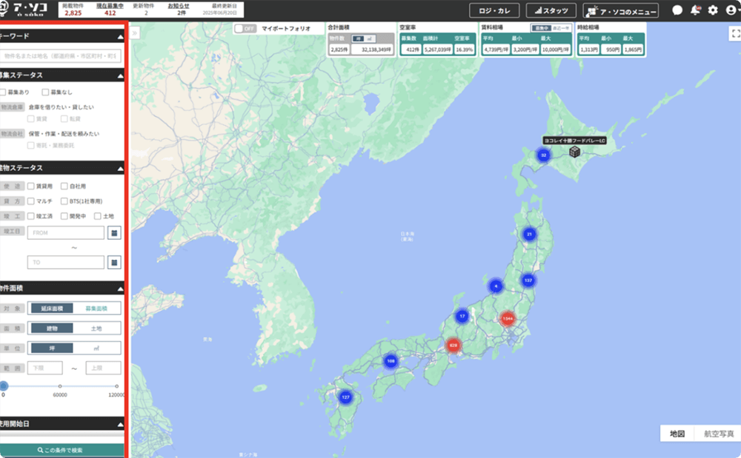
Task: Click the fullscreen map icon
Action: (735, 33)
